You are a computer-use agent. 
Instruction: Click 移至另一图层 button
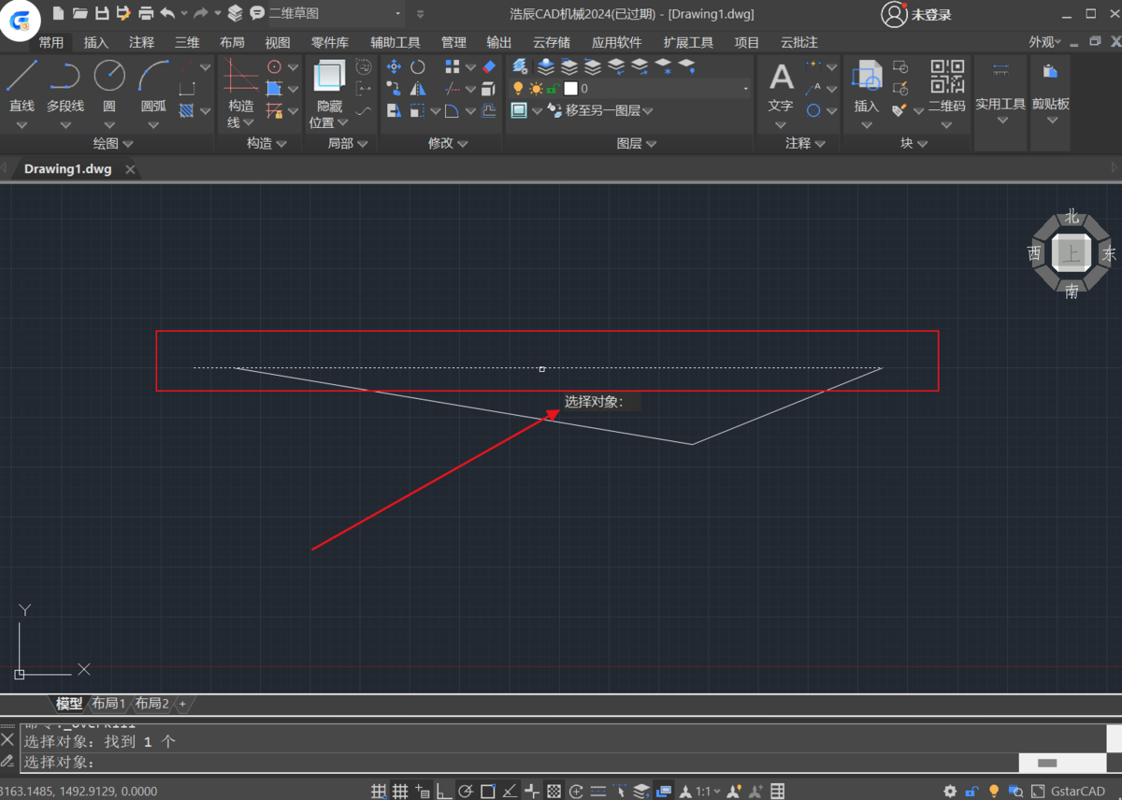601,111
